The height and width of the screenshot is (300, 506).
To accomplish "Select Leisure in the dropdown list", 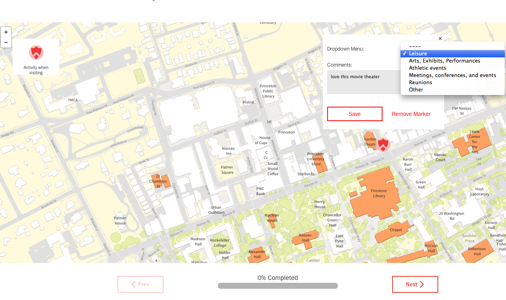I will (x=418, y=54).
